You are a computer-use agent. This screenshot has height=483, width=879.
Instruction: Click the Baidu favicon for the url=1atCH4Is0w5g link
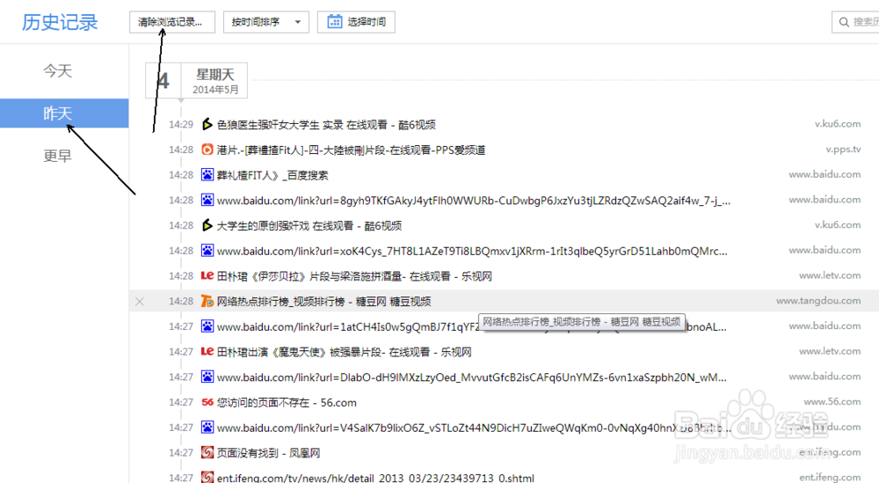click(207, 326)
